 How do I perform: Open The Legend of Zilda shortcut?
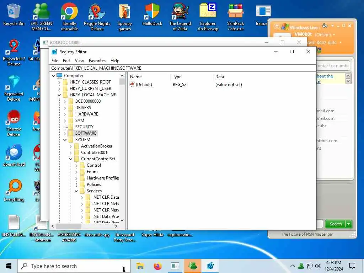[x=180, y=17]
